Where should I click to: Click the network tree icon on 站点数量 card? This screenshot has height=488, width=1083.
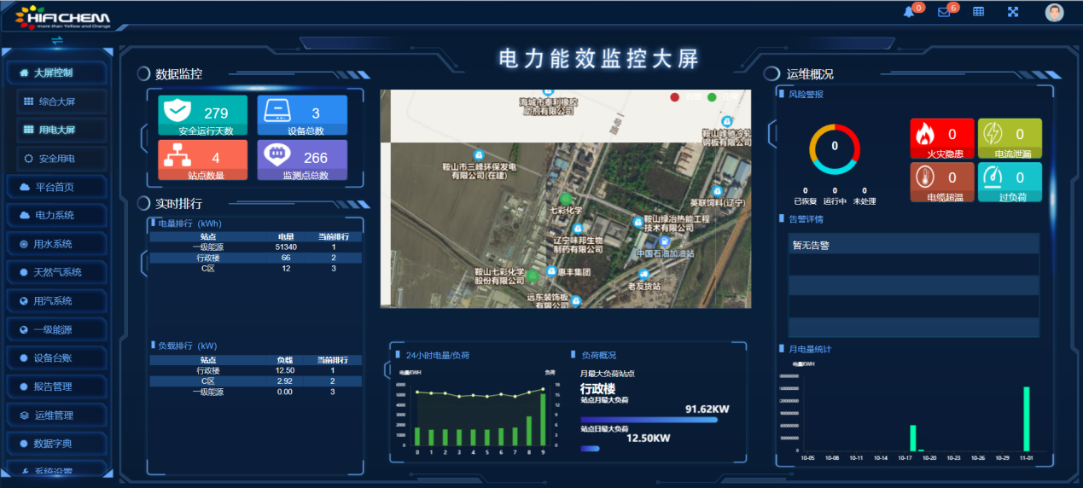[x=178, y=155]
